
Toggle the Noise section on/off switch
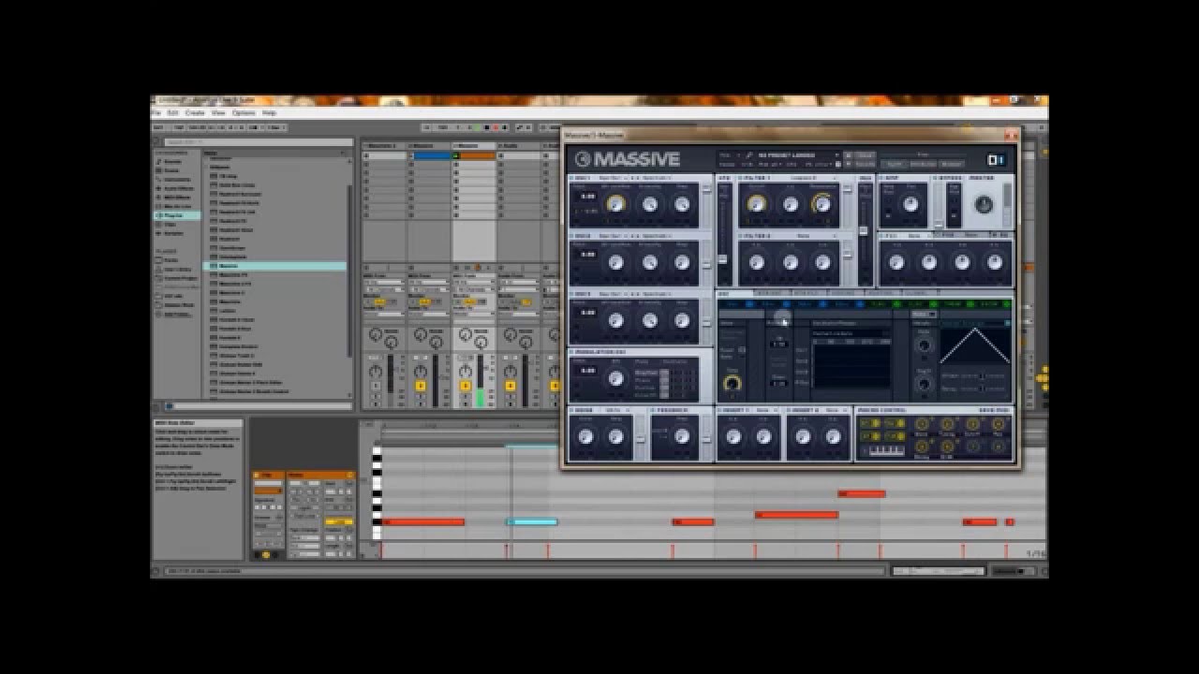tap(571, 410)
